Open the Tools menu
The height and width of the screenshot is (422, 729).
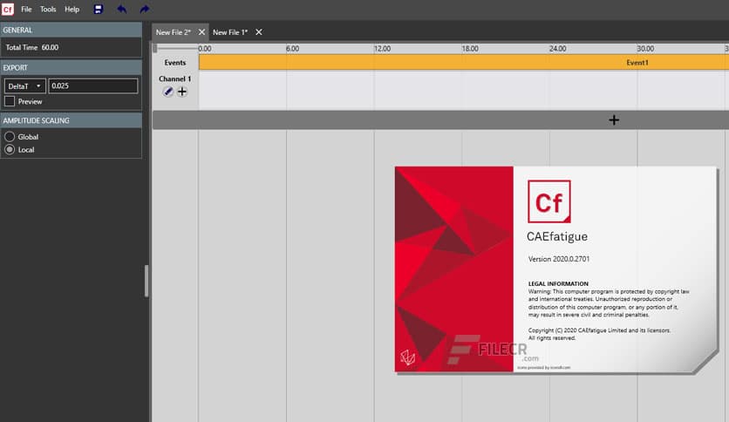[x=48, y=10]
